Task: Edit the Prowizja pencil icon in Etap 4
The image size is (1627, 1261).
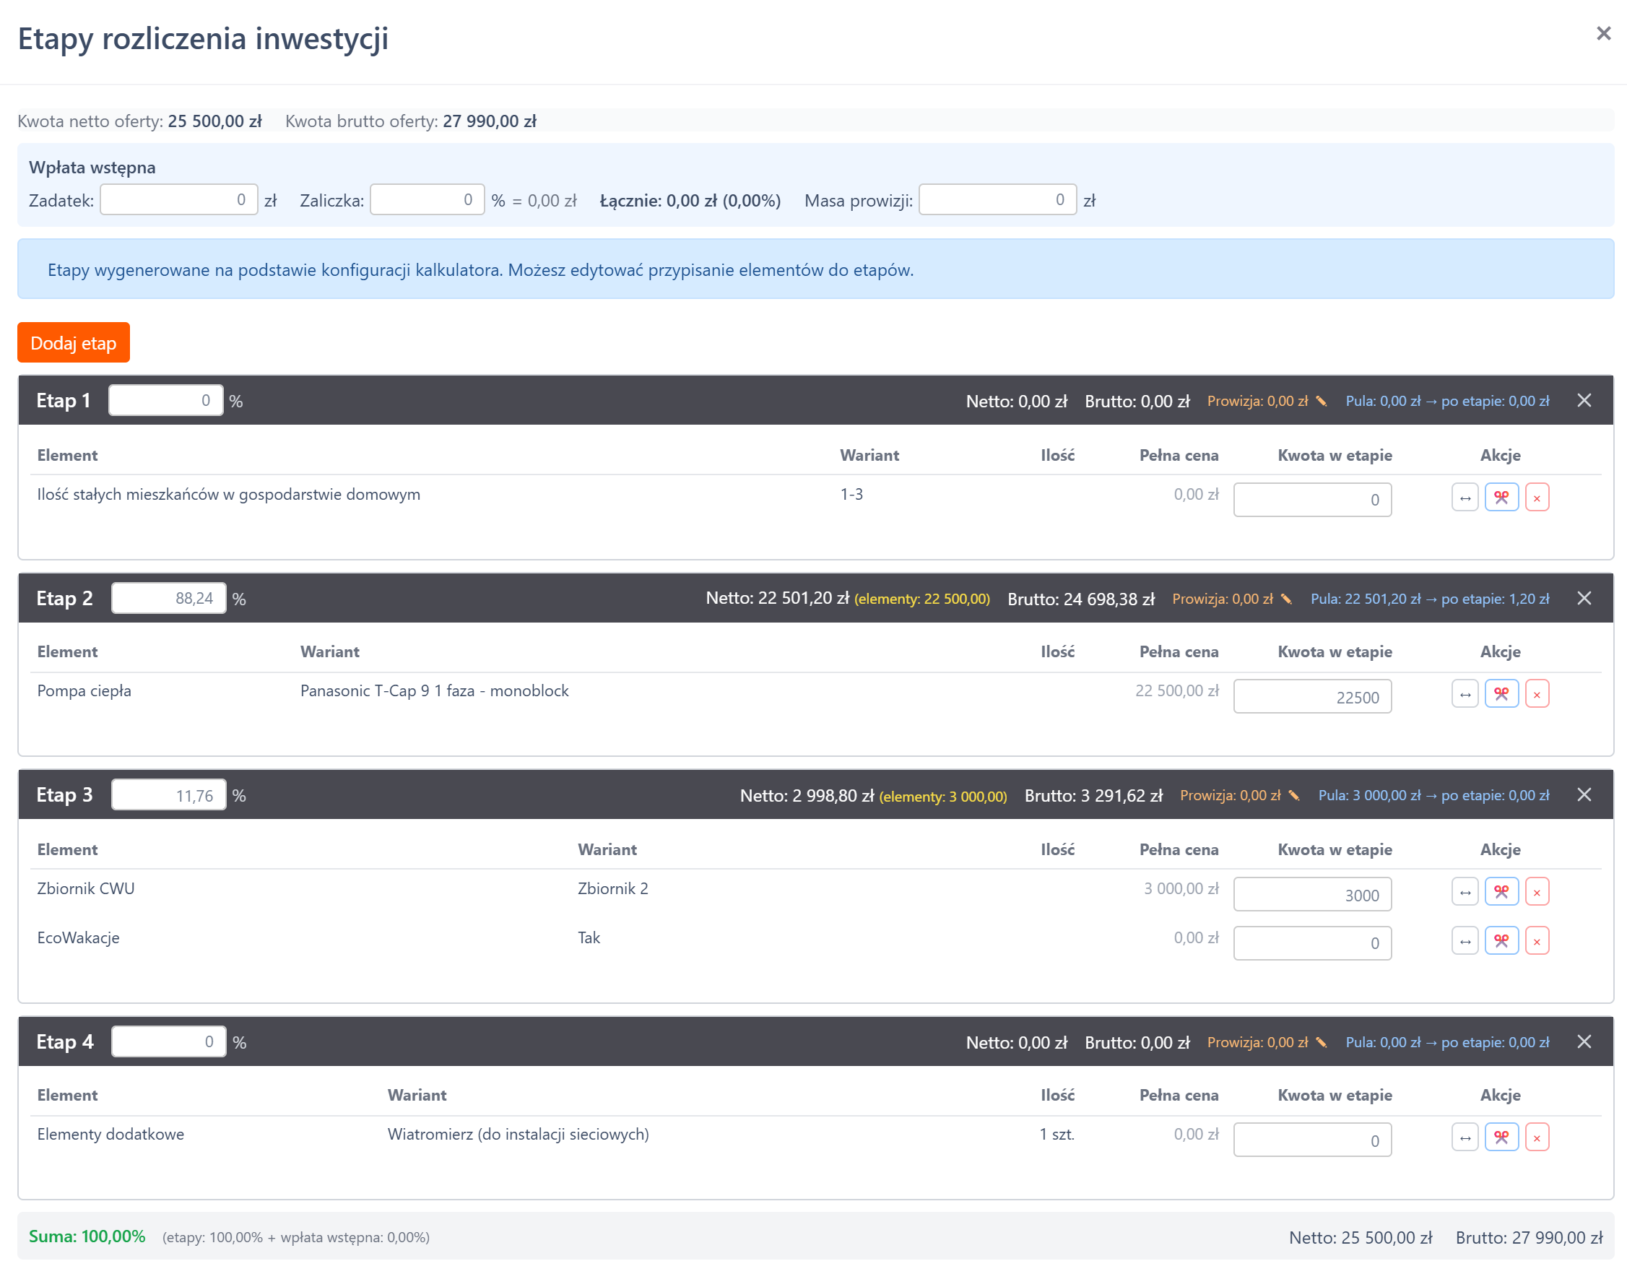Action: (x=1321, y=1041)
